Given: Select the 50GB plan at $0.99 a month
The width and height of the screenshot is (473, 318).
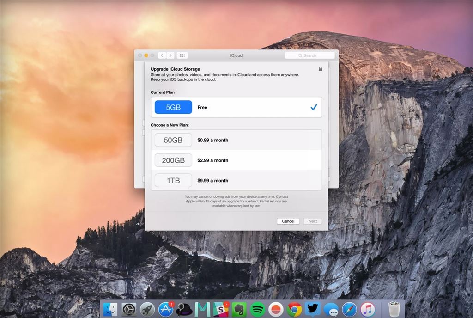Looking at the screenshot, I should pos(236,140).
